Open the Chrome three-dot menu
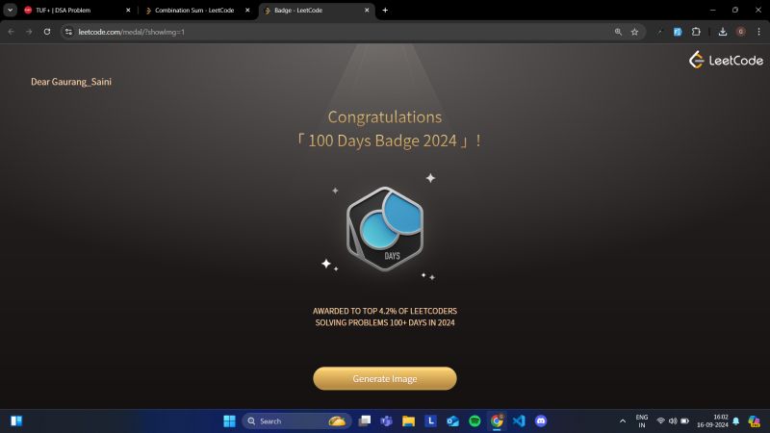This screenshot has width=770, height=433. point(758,32)
